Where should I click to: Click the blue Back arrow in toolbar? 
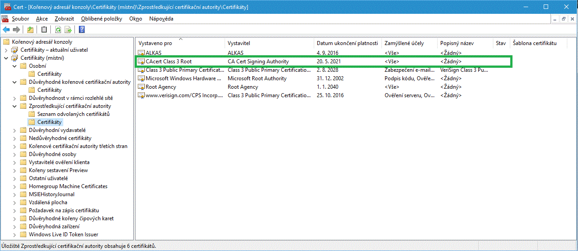(x=6, y=30)
